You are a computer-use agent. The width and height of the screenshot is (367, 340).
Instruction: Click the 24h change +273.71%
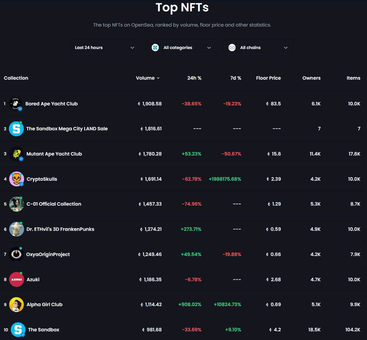(191, 229)
